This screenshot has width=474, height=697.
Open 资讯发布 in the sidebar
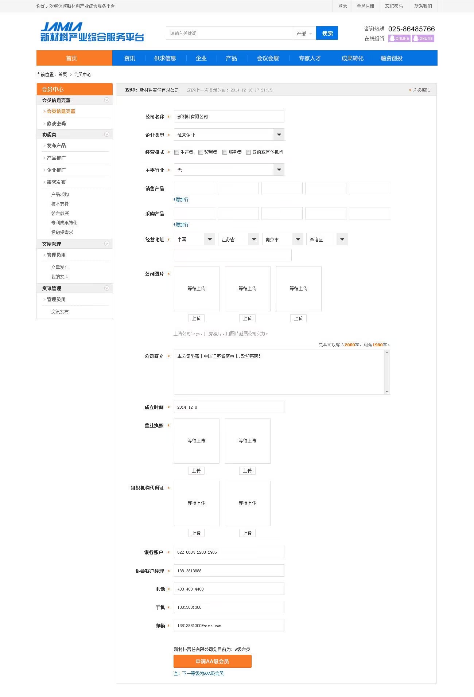pyautogui.click(x=60, y=312)
